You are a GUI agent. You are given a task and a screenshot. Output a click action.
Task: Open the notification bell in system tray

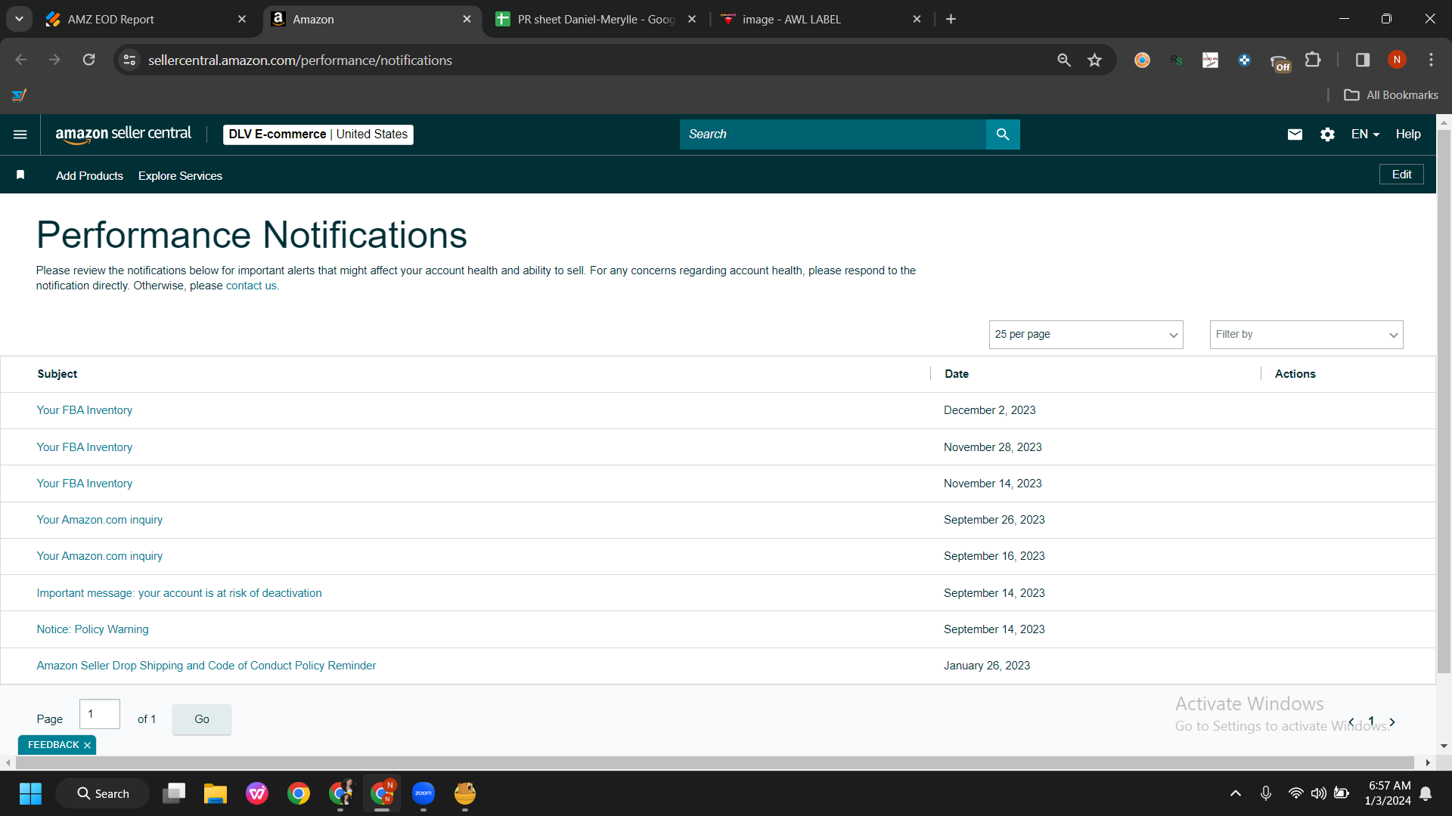coord(1426,793)
